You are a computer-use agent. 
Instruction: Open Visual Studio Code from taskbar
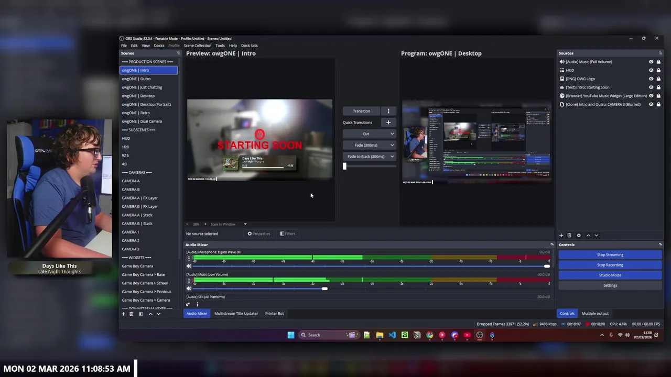tap(392, 335)
